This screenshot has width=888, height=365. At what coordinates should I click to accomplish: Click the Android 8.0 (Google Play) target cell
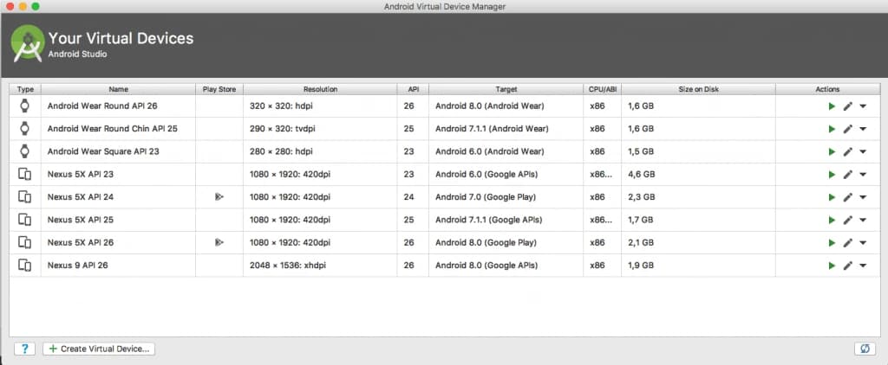click(506, 242)
